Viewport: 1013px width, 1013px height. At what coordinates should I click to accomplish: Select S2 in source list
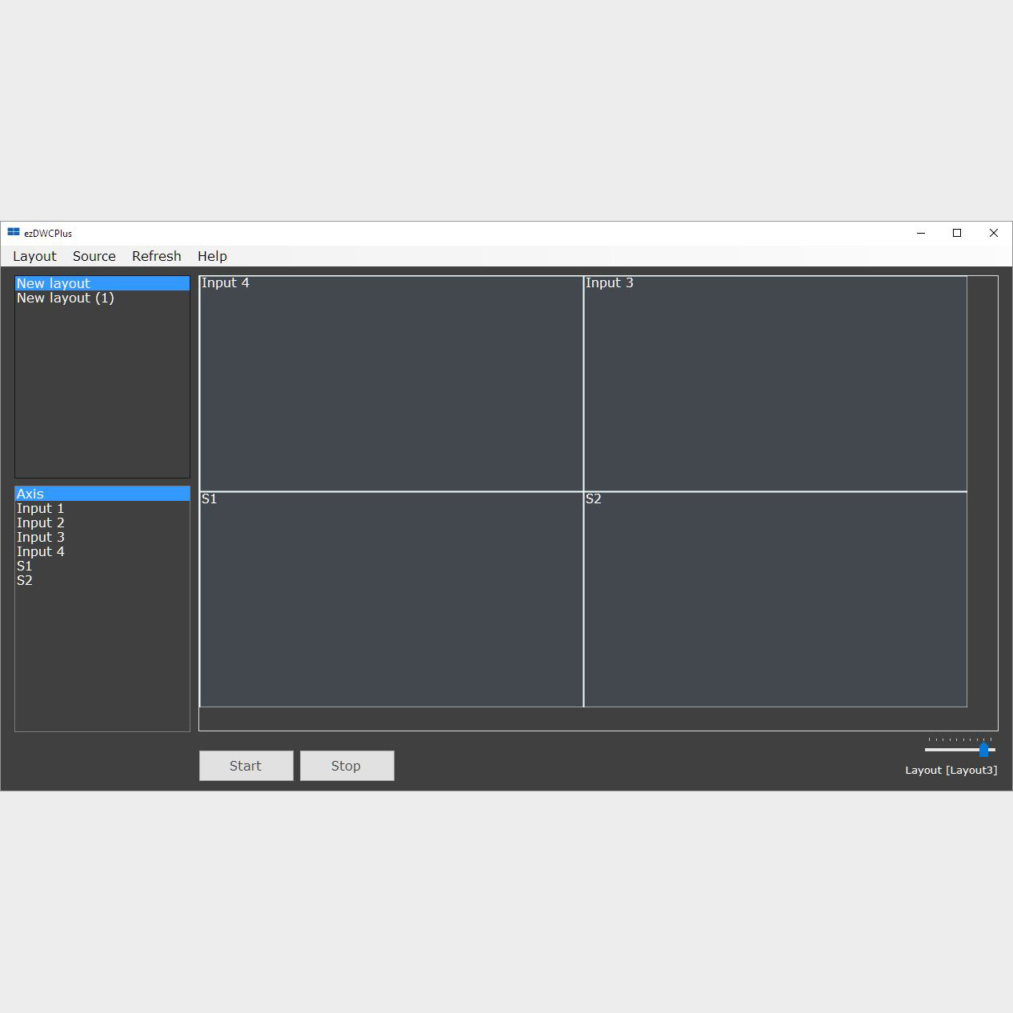click(x=102, y=580)
